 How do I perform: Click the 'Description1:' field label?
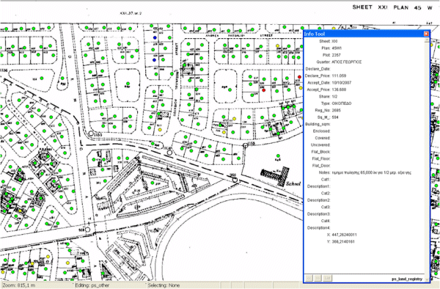(x=319, y=186)
